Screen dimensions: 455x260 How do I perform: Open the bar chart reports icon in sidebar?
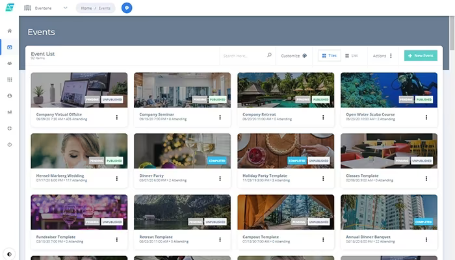coord(10,112)
